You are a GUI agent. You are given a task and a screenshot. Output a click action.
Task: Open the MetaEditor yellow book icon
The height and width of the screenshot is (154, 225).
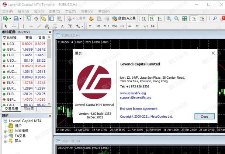[x=91, y=19]
